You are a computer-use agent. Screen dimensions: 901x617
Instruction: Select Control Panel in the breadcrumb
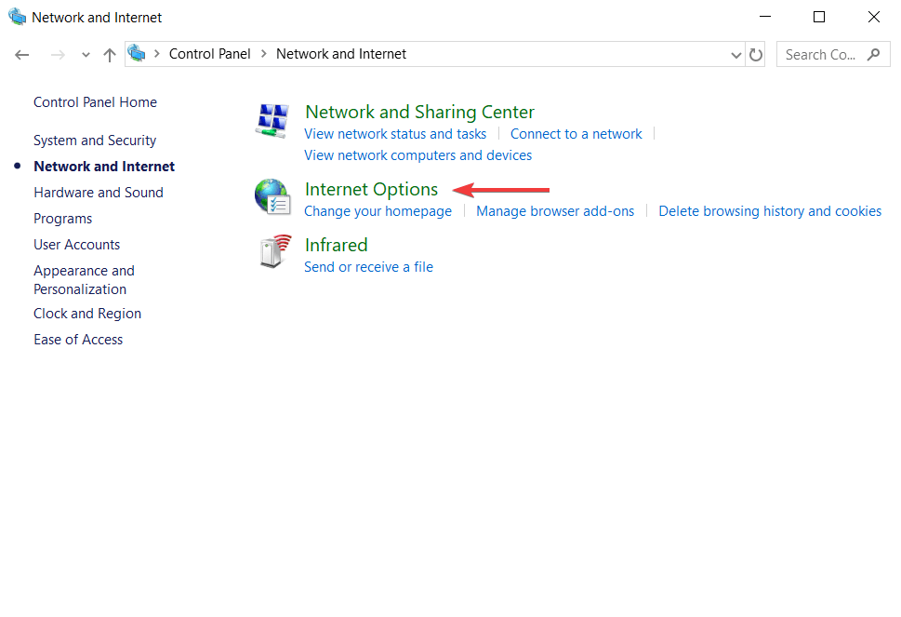pos(210,53)
